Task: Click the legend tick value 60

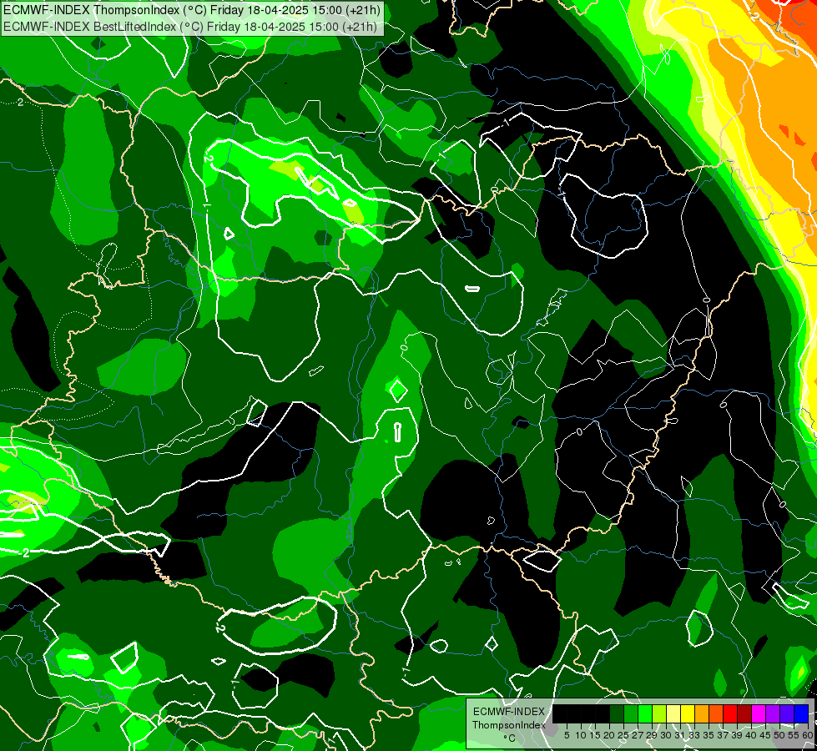Action: tap(808, 735)
